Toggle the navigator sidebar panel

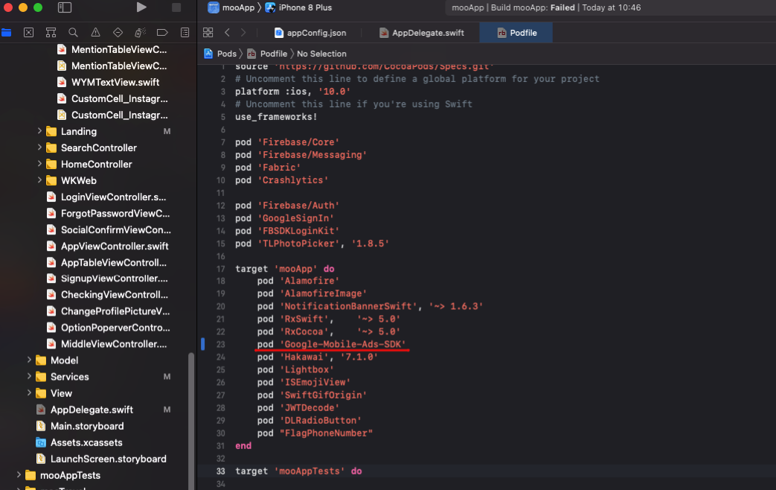tap(65, 7)
